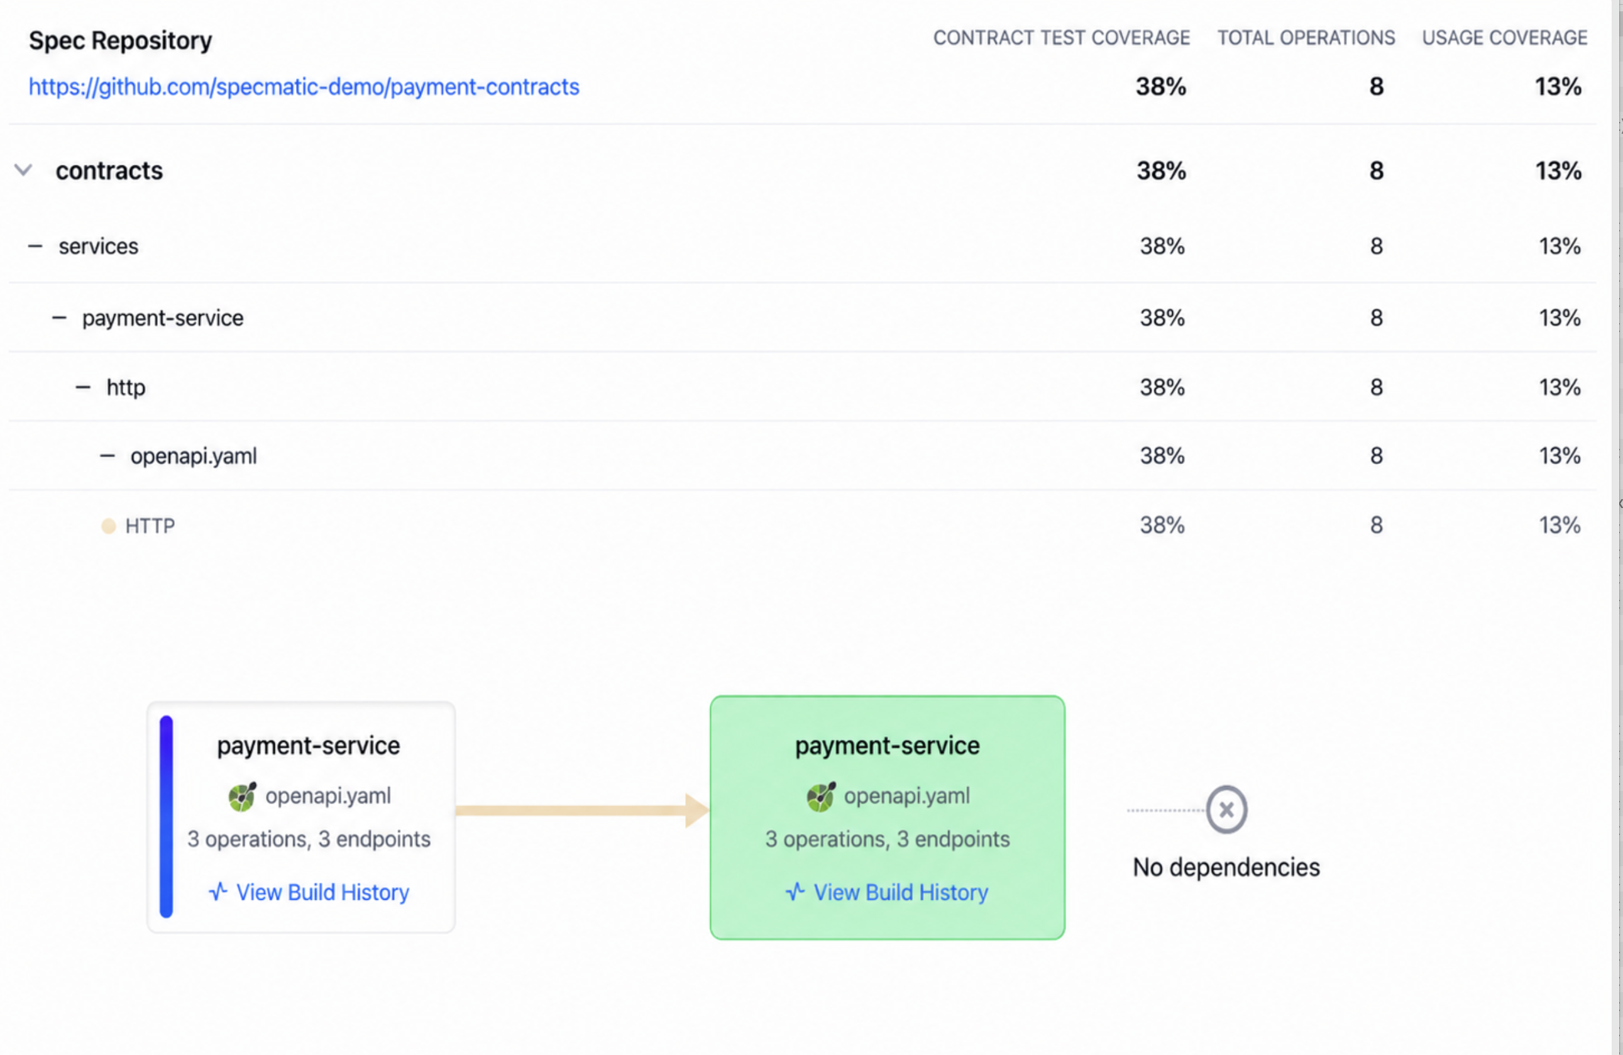Click the blue accent bar on white card

167,816
